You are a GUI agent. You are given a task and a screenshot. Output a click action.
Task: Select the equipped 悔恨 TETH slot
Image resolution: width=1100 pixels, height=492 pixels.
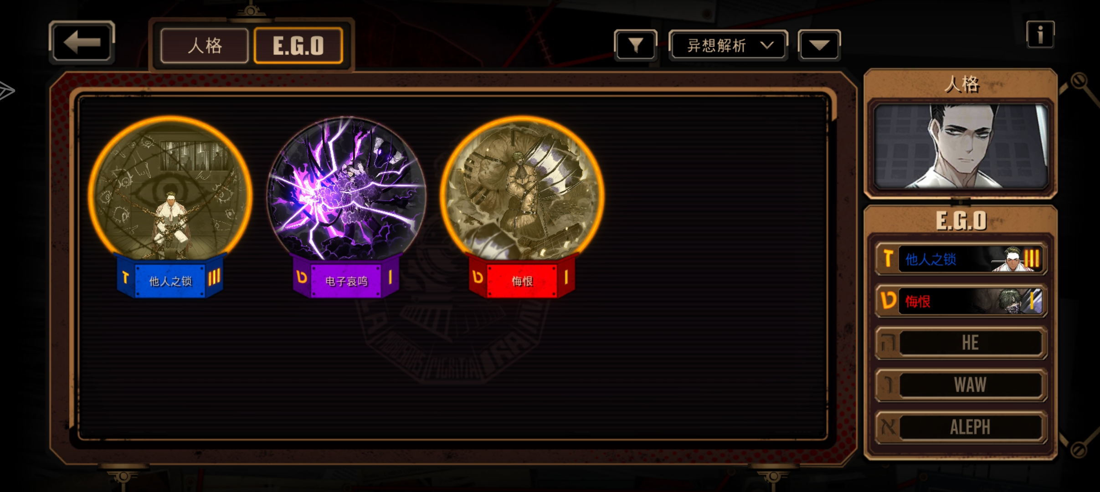click(961, 301)
